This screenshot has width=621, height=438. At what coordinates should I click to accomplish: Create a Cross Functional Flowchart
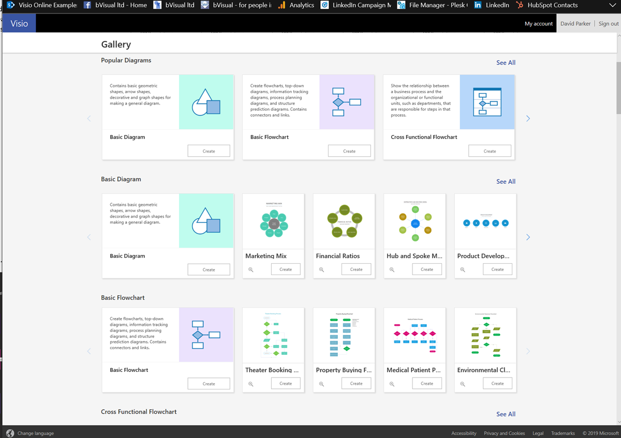[x=490, y=150]
